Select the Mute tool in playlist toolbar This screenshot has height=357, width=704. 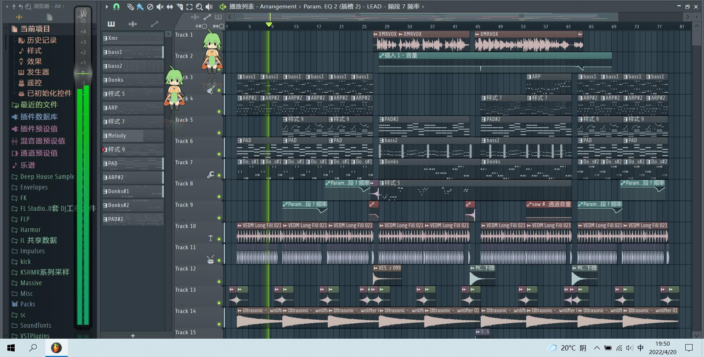point(160,7)
